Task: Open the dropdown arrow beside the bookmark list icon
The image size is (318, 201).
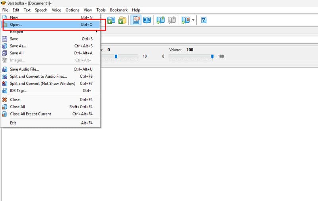Action: coord(193,20)
